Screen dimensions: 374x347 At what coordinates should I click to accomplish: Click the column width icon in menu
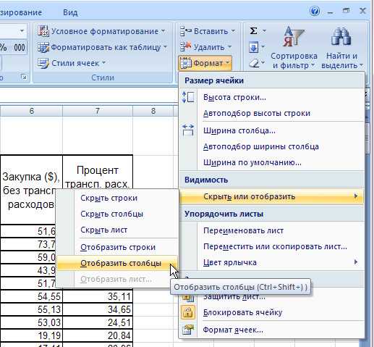click(x=188, y=130)
